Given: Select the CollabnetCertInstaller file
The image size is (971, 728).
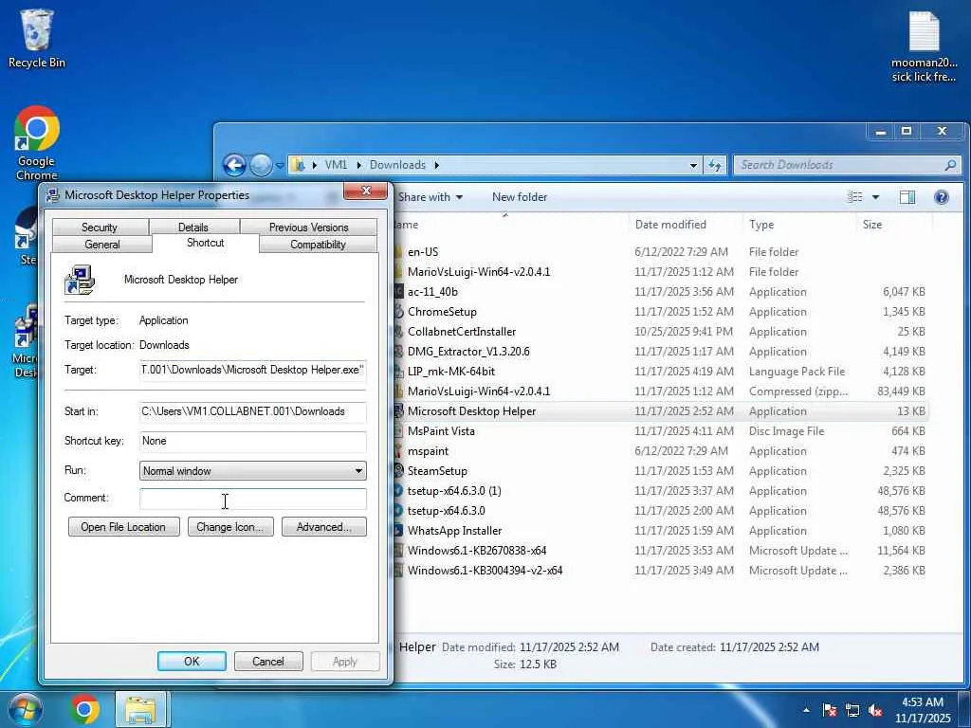Looking at the screenshot, I should [660, 332].
